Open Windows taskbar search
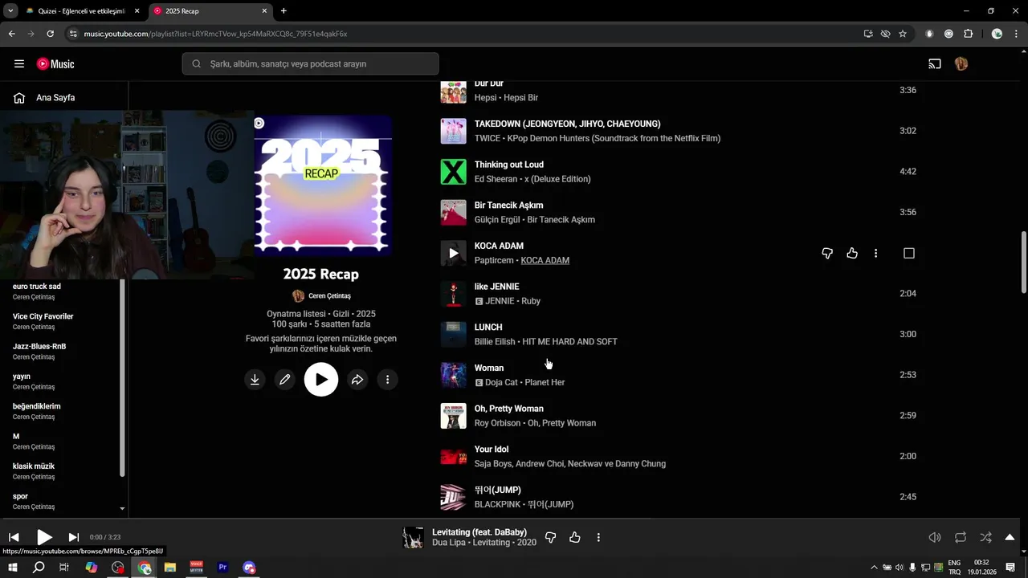Viewport: 1028px width, 578px height. tap(39, 568)
